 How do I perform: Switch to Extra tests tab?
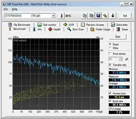tap(119, 25)
